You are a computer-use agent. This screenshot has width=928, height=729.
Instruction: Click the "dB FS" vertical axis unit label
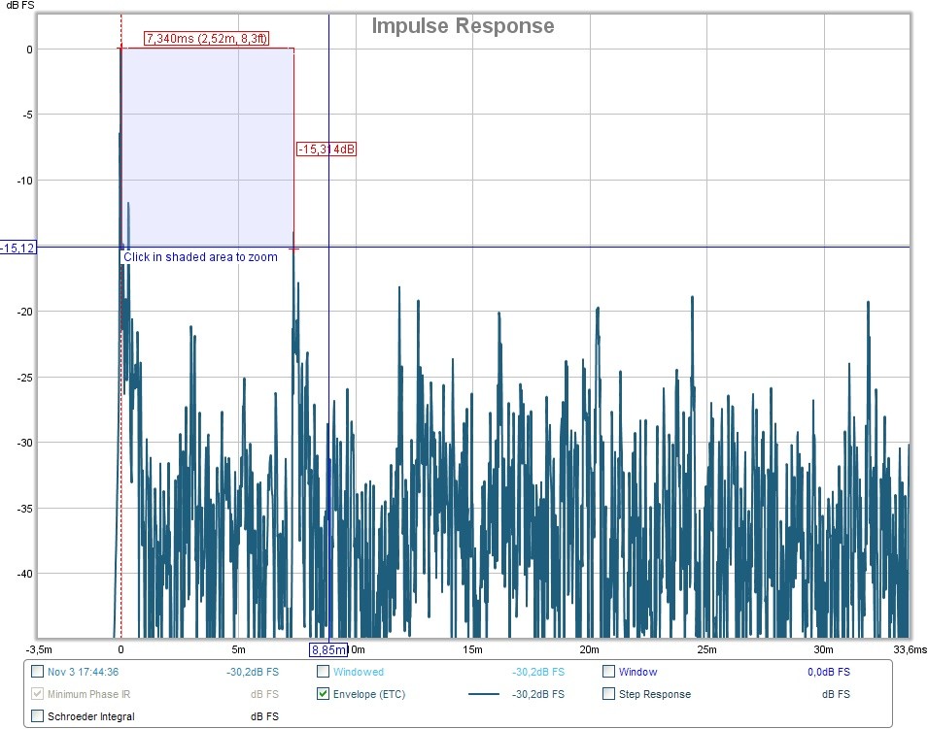click(20, 5)
